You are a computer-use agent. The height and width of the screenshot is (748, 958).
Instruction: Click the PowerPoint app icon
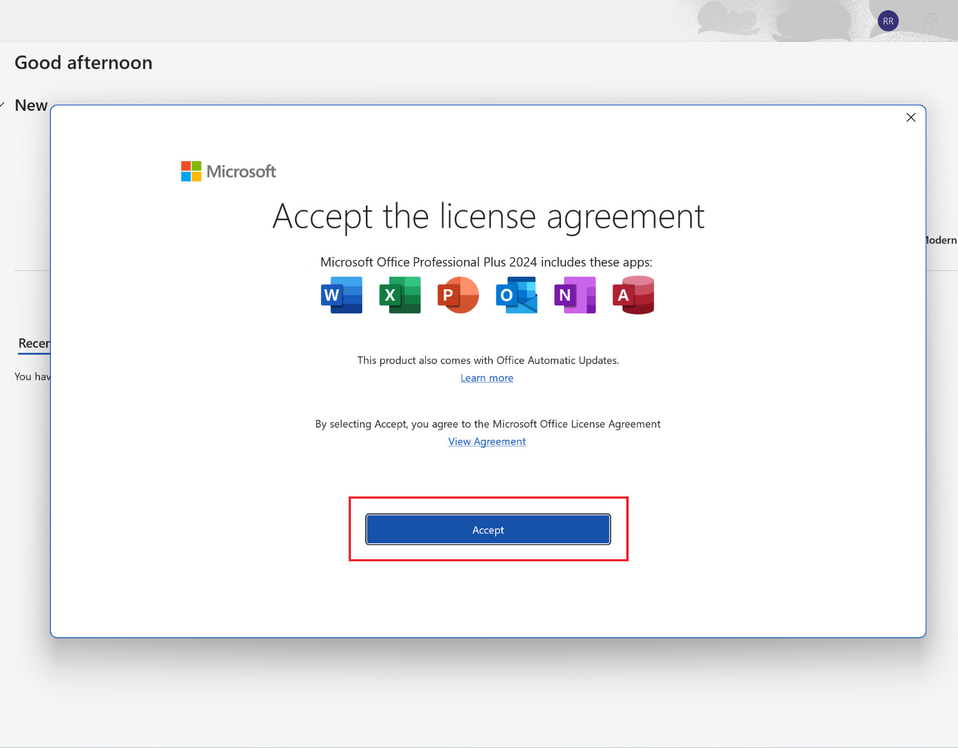pyautogui.click(x=458, y=295)
